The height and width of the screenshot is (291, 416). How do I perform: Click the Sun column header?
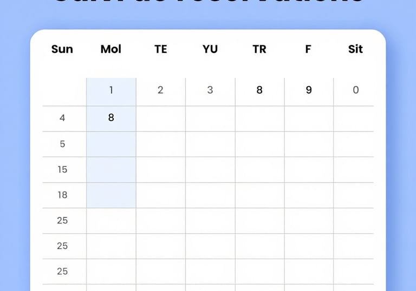click(62, 49)
